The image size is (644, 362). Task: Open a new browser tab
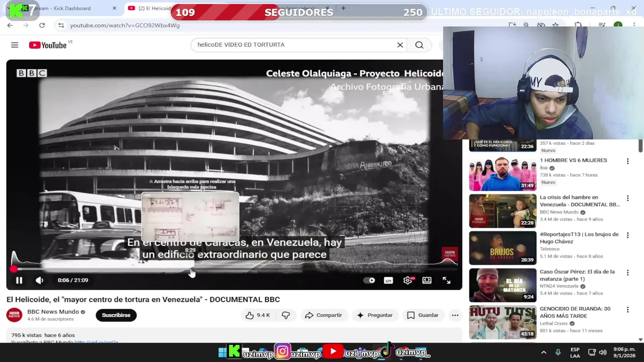(x=343, y=8)
